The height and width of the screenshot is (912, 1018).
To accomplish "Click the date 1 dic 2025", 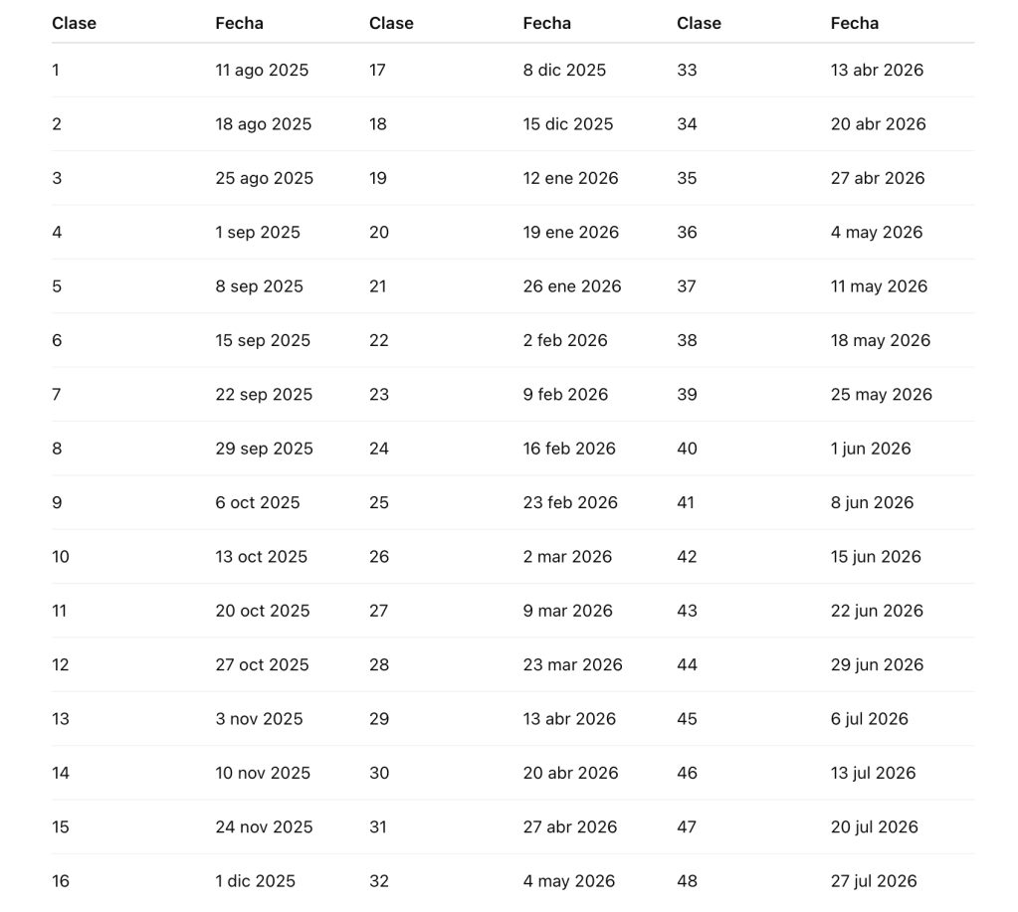I will 256,881.
